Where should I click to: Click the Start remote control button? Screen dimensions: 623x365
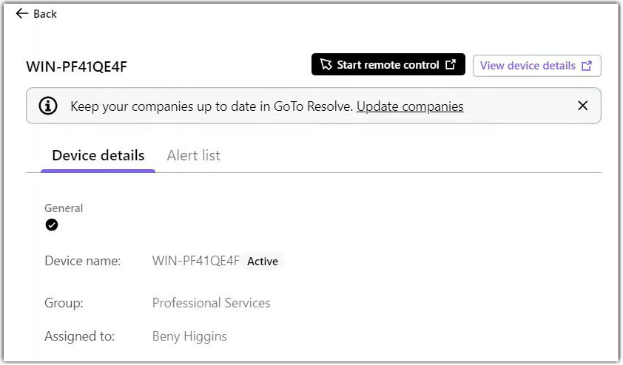click(388, 64)
